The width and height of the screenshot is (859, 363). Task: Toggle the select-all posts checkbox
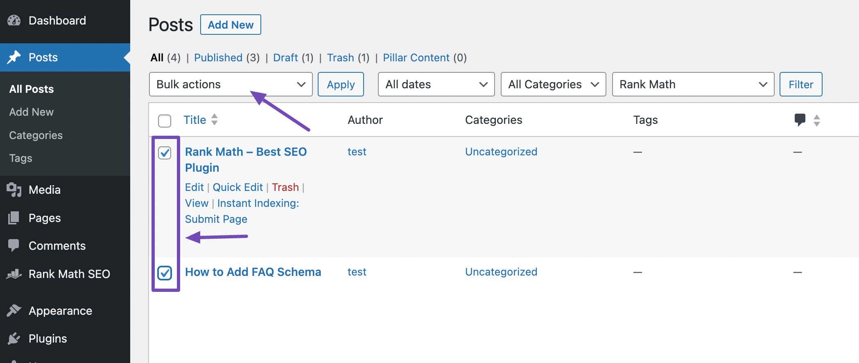165,121
